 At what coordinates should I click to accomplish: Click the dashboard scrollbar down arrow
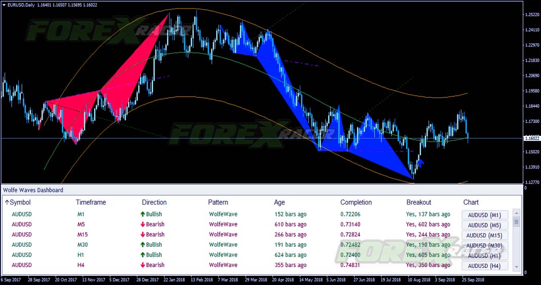[x=517, y=267]
